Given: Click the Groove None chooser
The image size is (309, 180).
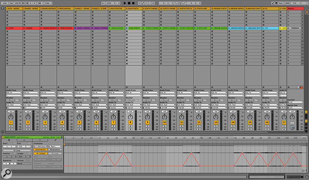Looking at the screenshot, I should [24, 164].
